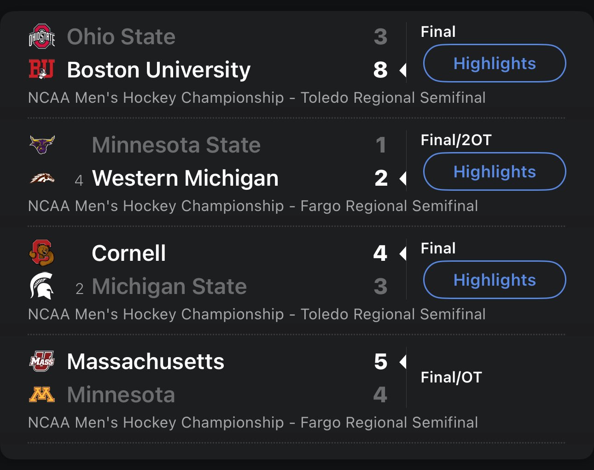Play Highlights for Cornell vs Michigan State
594x470 pixels.
pyautogui.click(x=494, y=280)
